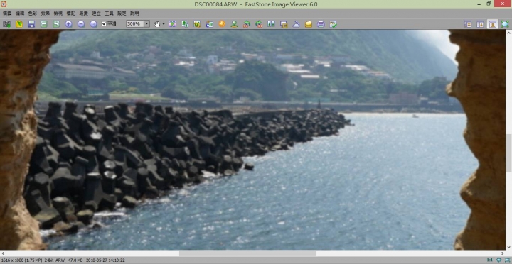The height and width of the screenshot is (264, 512).
Task: Zoom out with the blue minus icon
Action: click(x=81, y=24)
